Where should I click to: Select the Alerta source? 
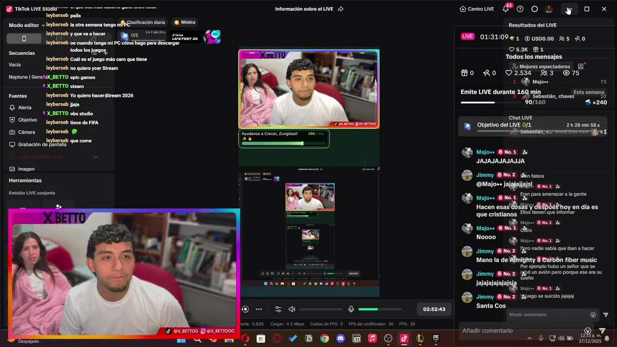point(20,107)
